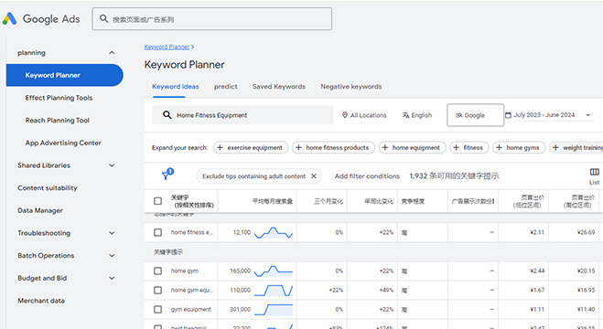603x329 pixels.
Task: Select the home gym equipment row checkbox
Action: click(x=157, y=291)
